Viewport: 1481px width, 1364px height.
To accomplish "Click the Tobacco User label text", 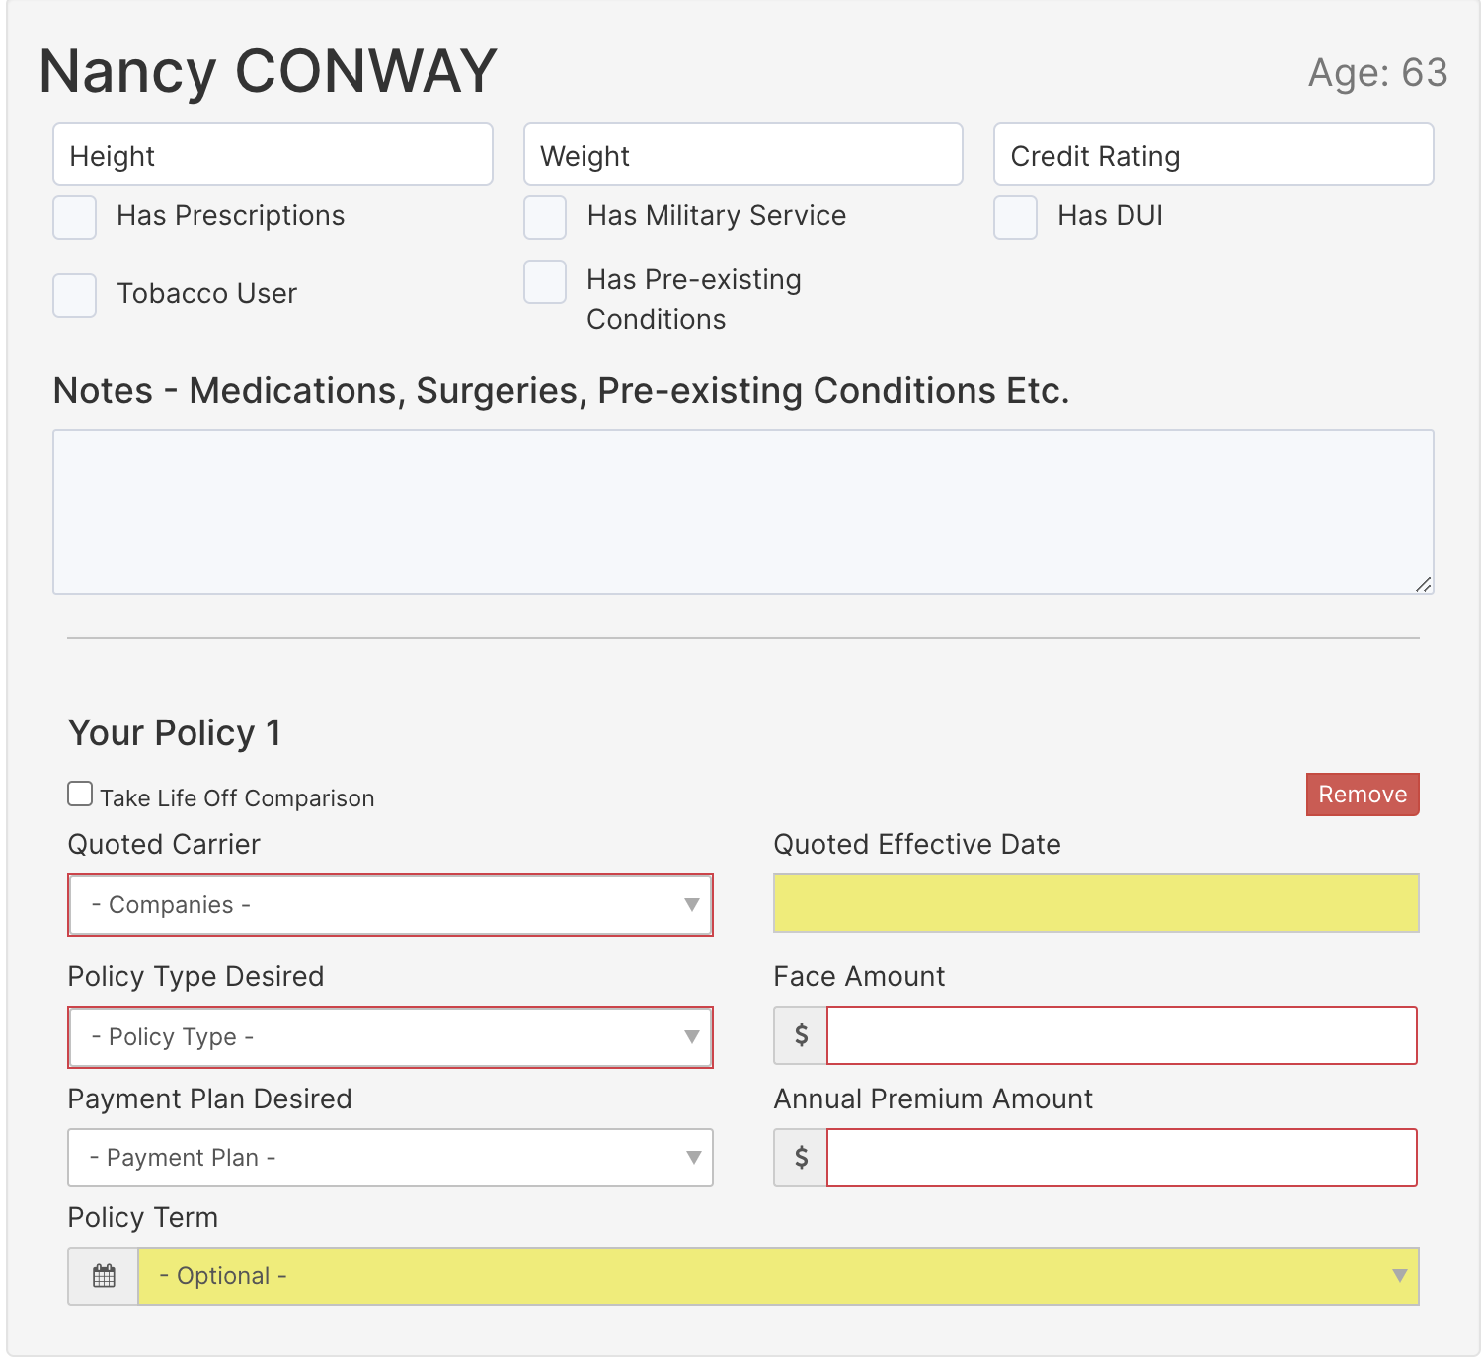I will 207,293.
